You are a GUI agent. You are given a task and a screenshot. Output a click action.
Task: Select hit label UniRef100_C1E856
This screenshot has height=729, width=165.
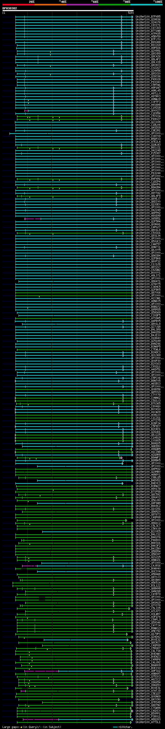click(148, 114)
